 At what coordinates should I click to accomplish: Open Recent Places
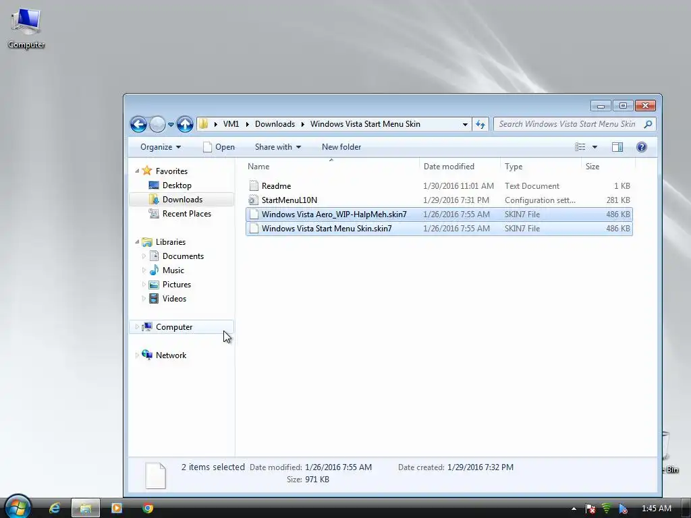point(186,214)
